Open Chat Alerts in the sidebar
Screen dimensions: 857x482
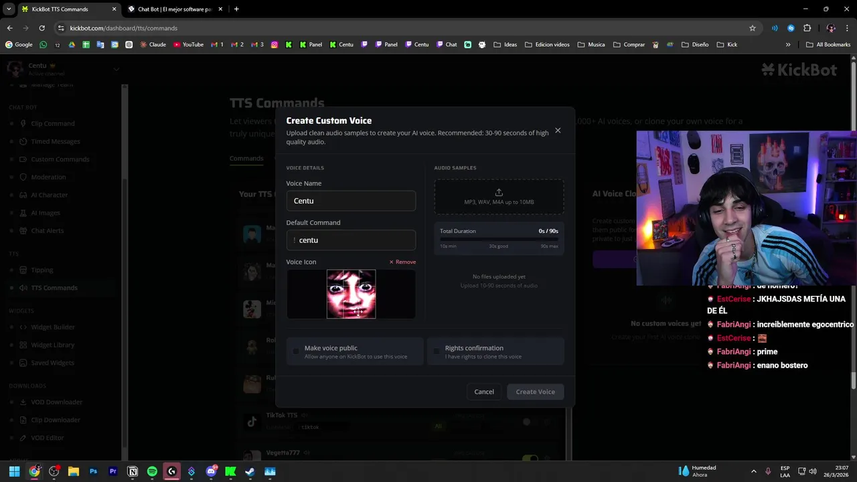click(x=47, y=230)
